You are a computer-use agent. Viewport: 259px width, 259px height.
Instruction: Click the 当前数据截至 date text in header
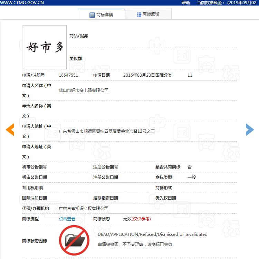(226, 3)
